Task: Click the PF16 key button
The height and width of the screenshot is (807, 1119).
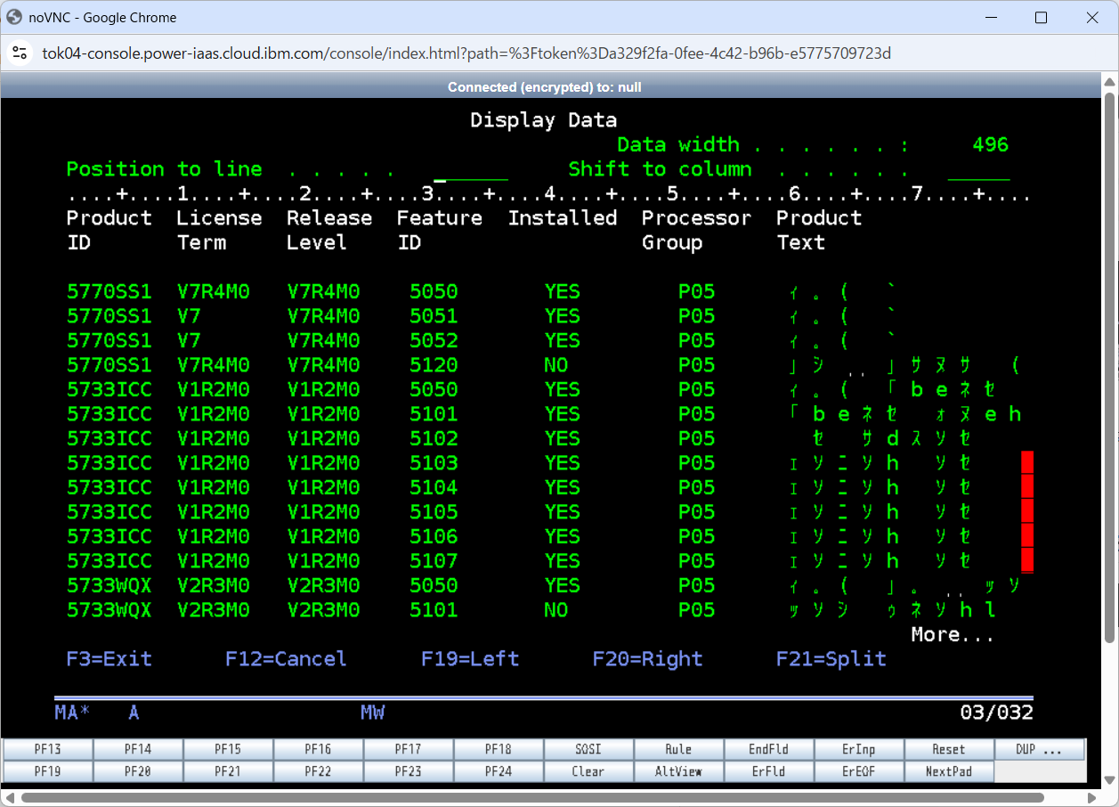Action: (318, 749)
